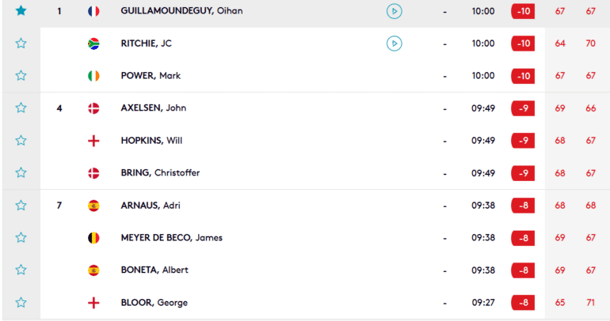
Task: Click the -8 score badge for Arnaus
Action: coord(523,206)
